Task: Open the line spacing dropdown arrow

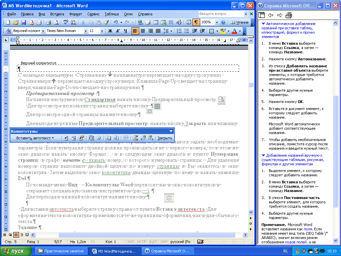Action: click(x=171, y=31)
